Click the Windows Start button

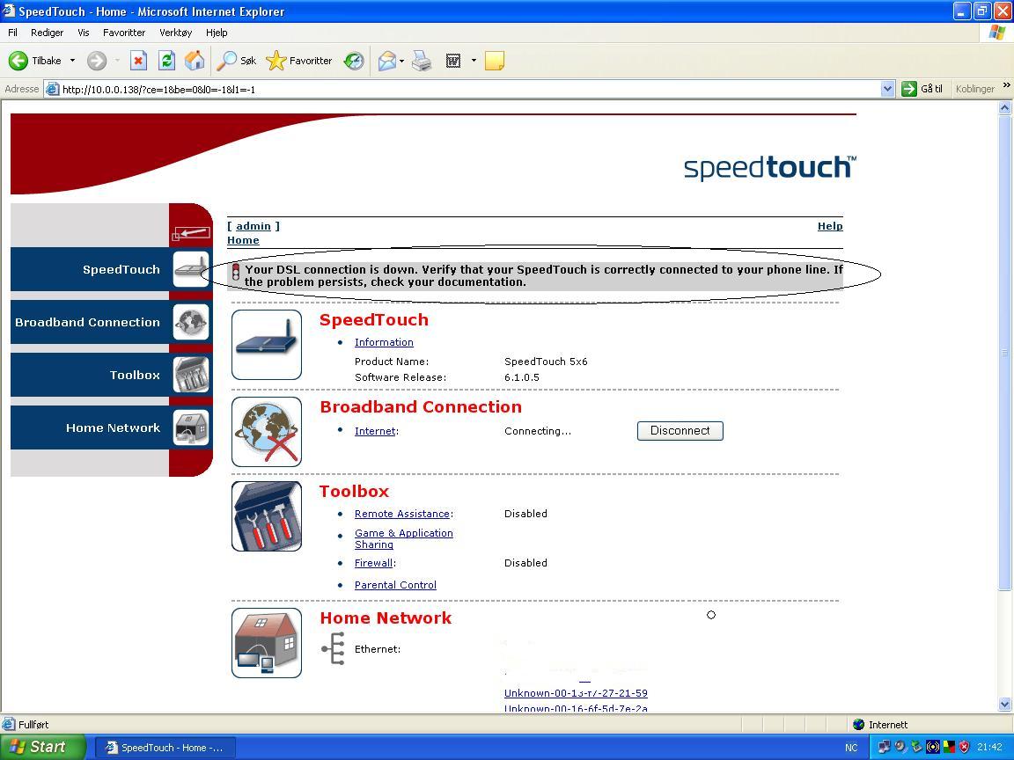pos(42,747)
